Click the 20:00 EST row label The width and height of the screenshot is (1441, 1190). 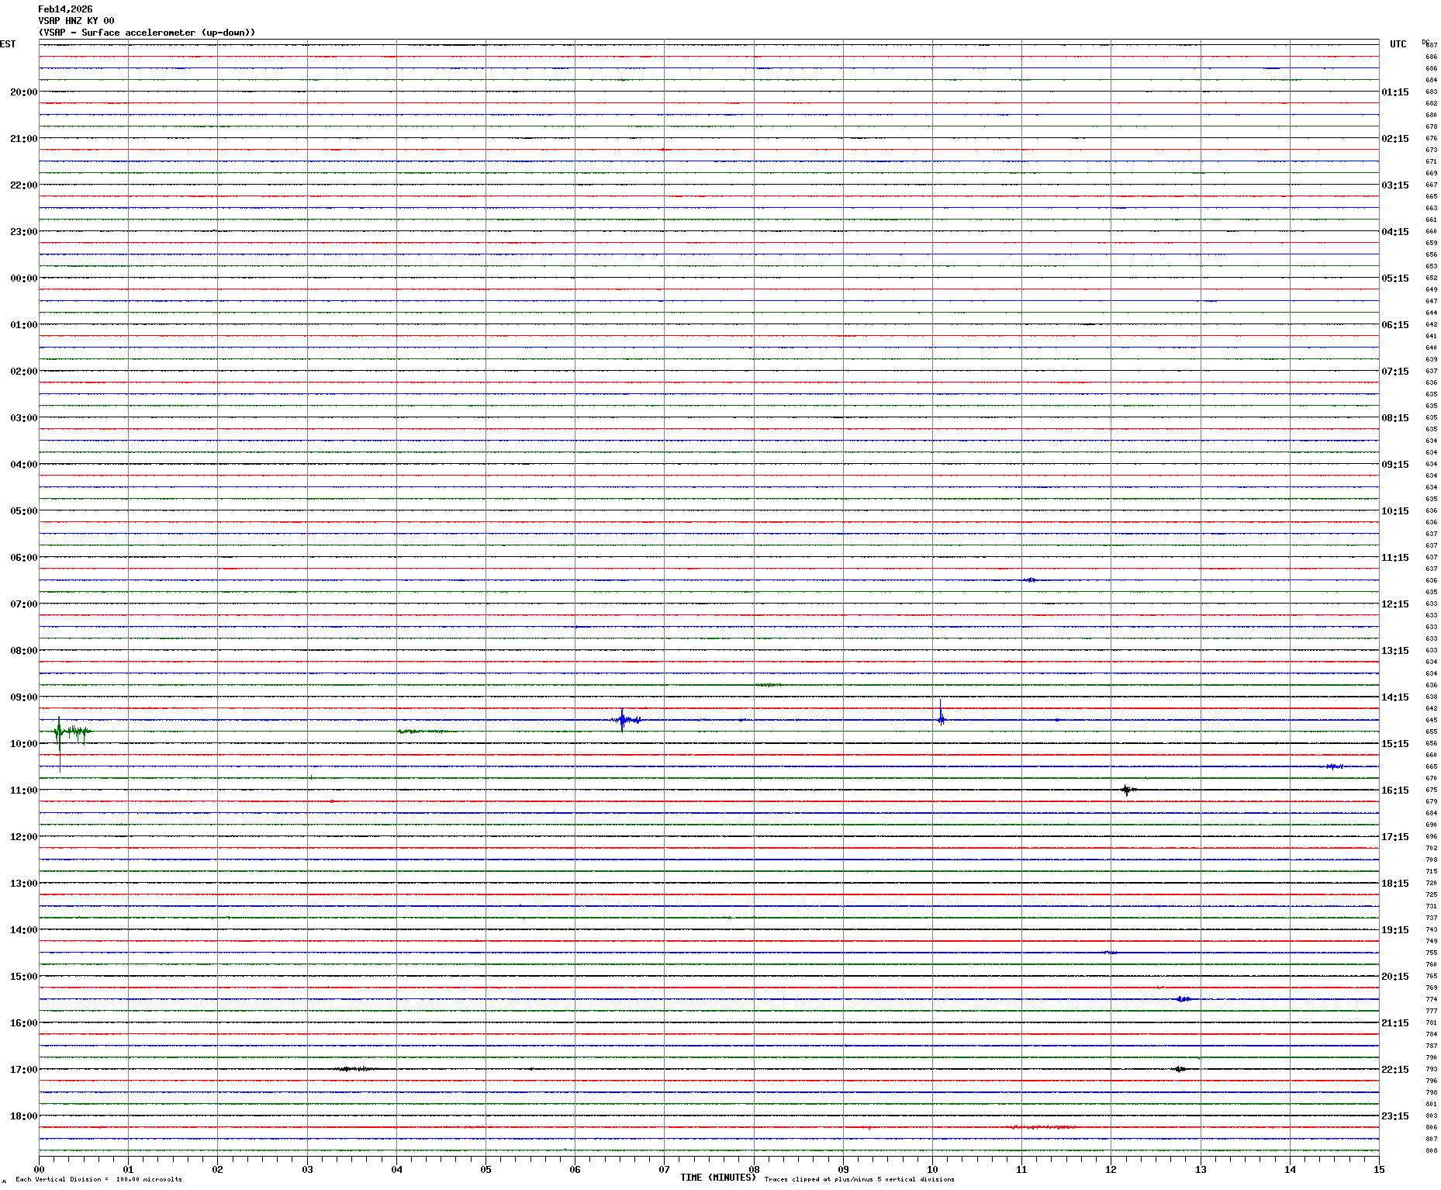(x=23, y=92)
